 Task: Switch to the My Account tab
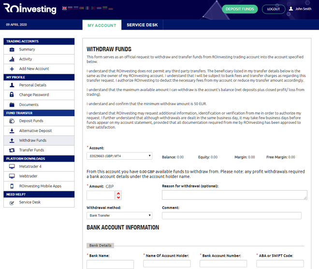pos(101,25)
